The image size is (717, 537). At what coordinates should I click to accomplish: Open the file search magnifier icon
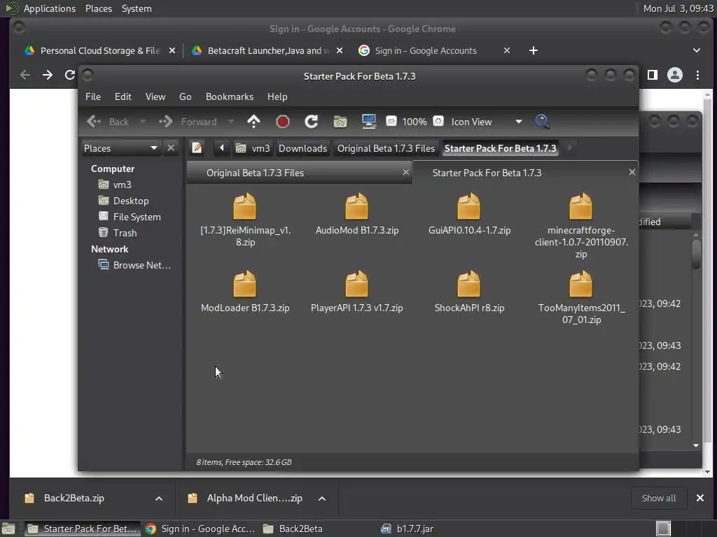(542, 122)
